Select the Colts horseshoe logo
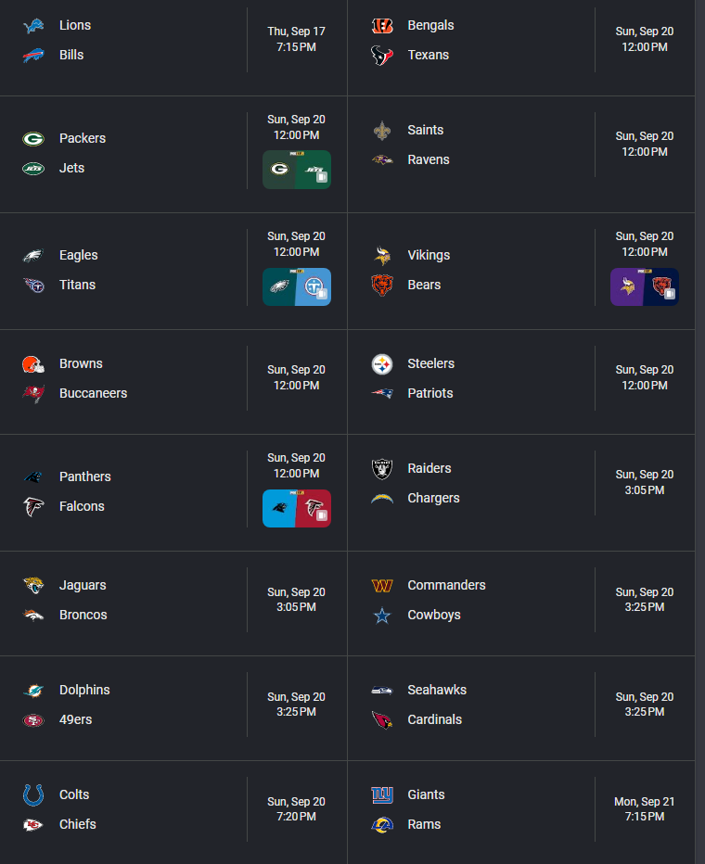 [x=33, y=795]
